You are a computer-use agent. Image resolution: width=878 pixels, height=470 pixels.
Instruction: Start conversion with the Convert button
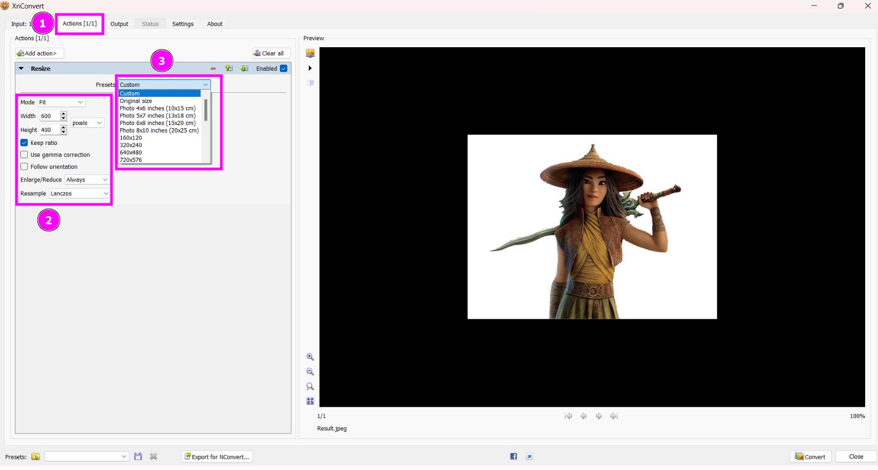tap(810, 457)
